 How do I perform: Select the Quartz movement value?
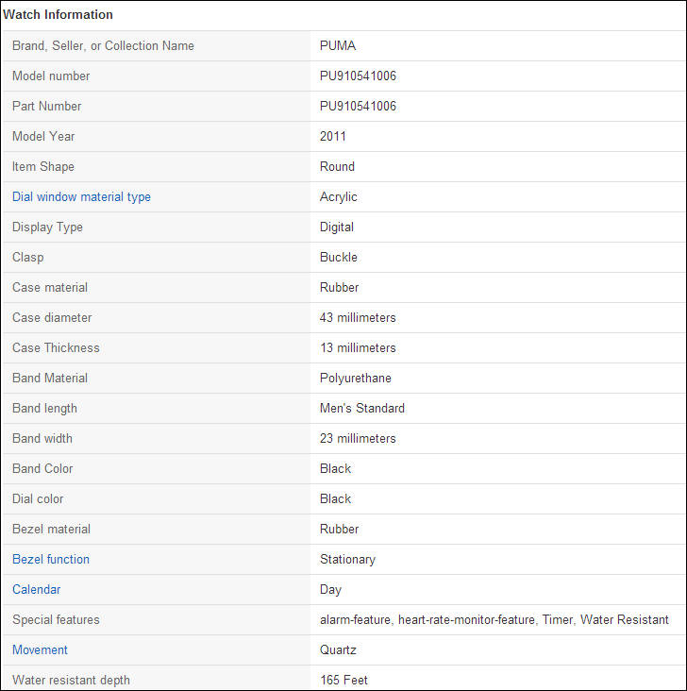(338, 650)
